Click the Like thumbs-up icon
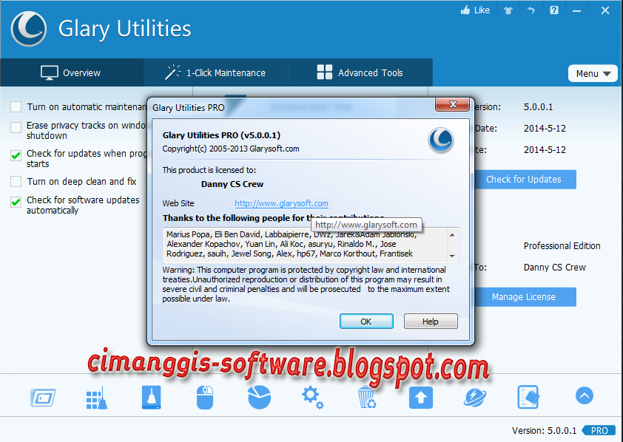 point(465,10)
